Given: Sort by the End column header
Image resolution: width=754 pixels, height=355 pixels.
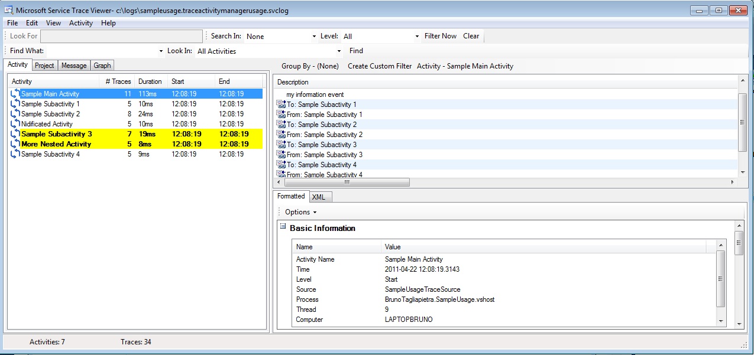Looking at the screenshot, I should click(x=238, y=82).
